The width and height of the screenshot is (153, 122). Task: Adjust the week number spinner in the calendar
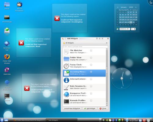[133, 29]
